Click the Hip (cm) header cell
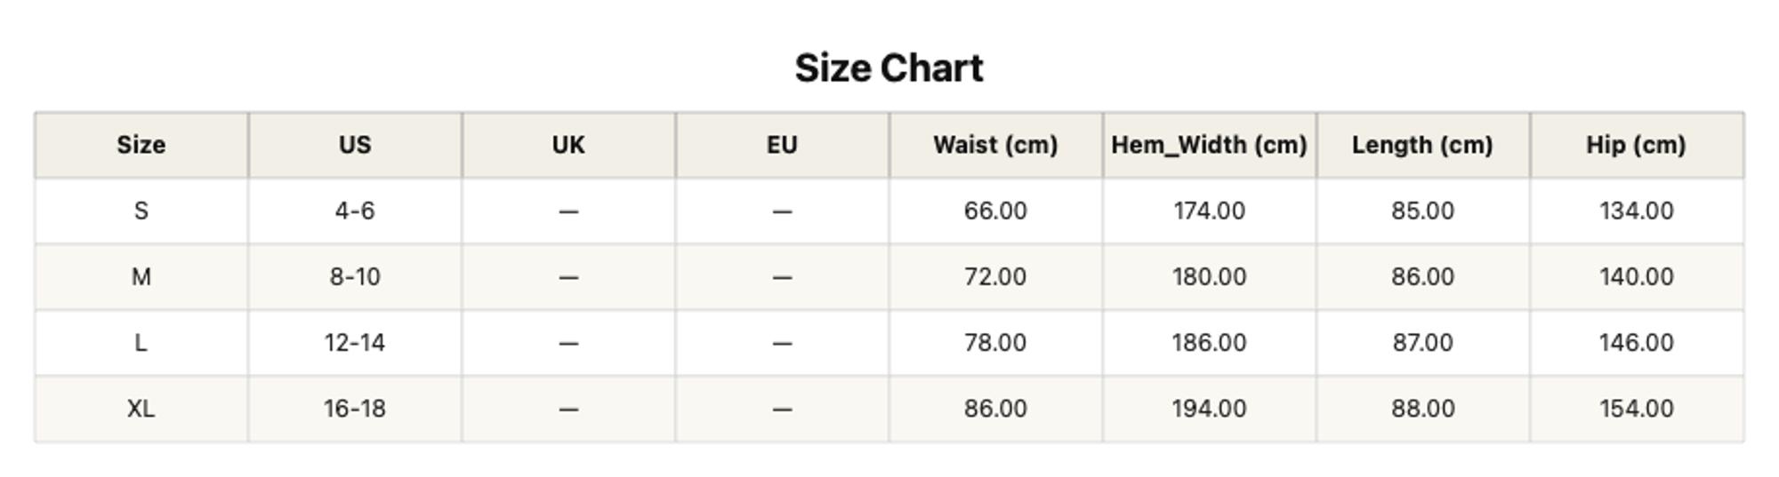1779x477 pixels. point(1636,145)
